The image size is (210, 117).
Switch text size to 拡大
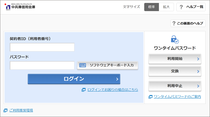pyautogui.click(x=166, y=7)
